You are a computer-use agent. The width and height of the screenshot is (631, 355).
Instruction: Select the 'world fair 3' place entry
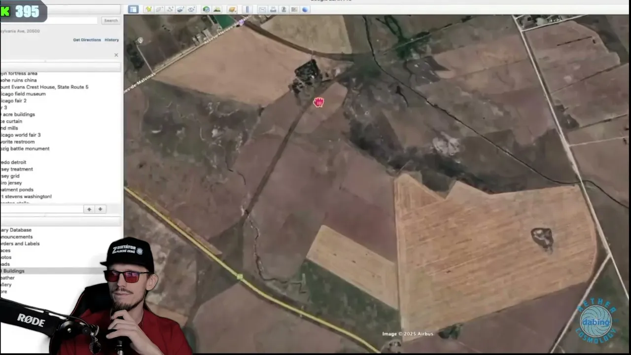pyautogui.click(x=20, y=135)
